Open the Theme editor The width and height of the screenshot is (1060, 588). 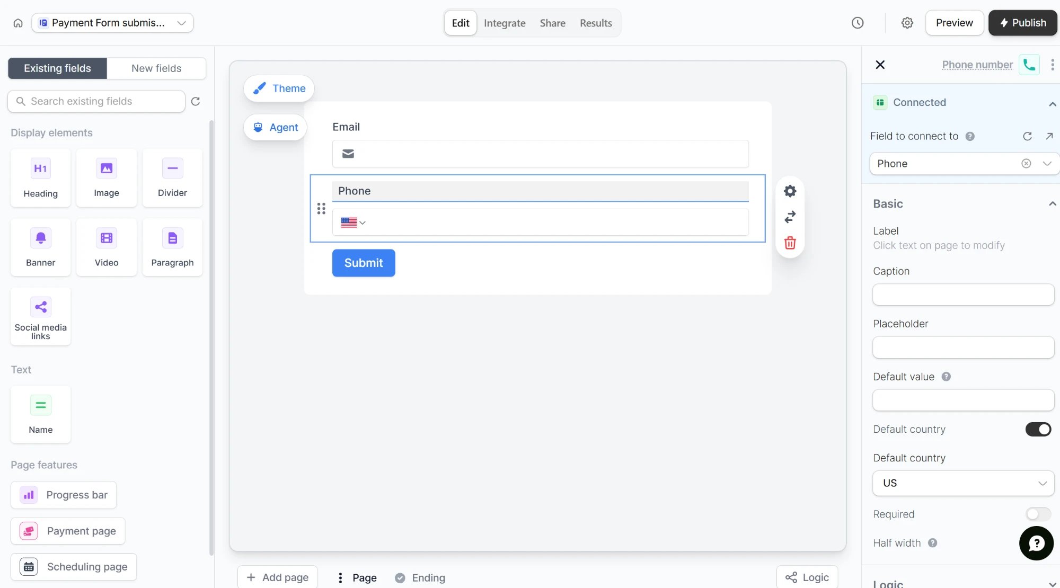pos(279,88)
